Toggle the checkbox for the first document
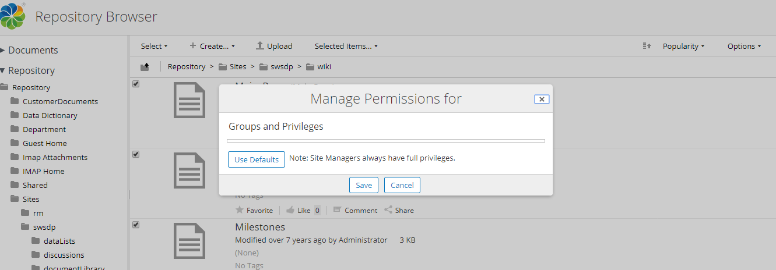The image size is (776, 270). point(136,84)
